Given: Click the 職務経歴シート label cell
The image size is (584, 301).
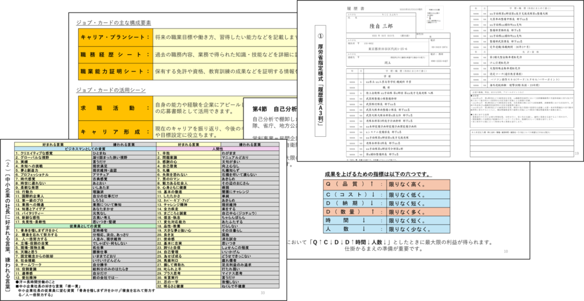Looking at the screenshot, I should point(115,55).
